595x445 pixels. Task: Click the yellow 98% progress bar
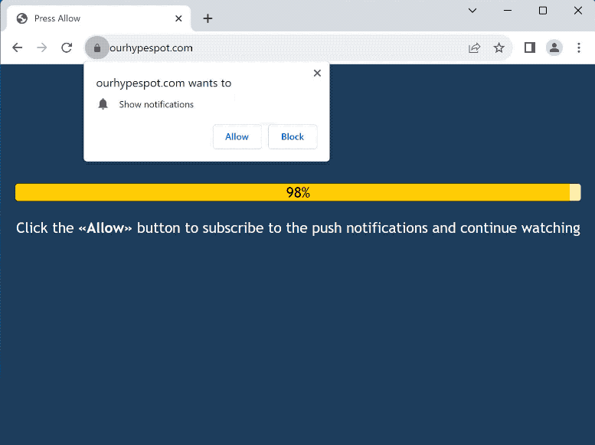pyautogui.click(x=298, y=192)
